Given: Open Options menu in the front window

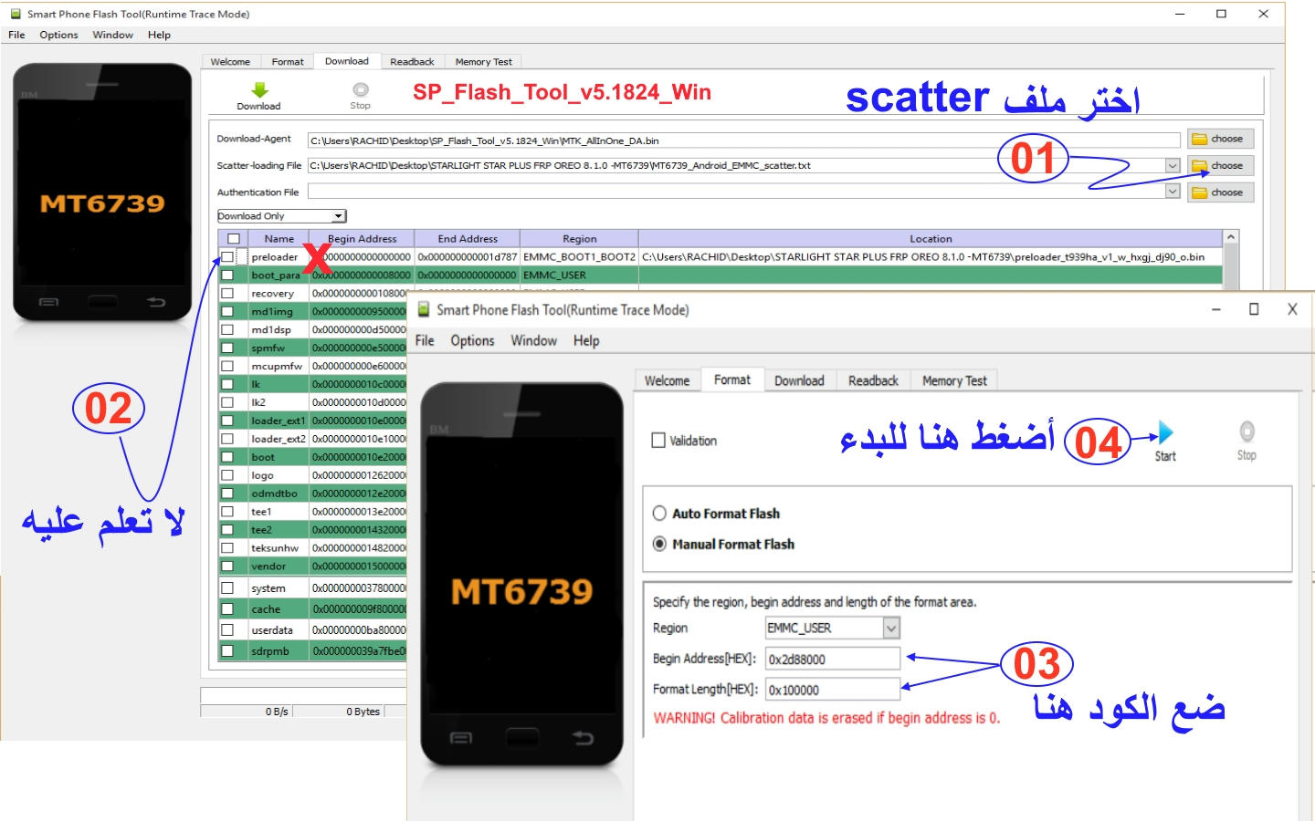Looking at the screenshot, I should click(472, 341).
